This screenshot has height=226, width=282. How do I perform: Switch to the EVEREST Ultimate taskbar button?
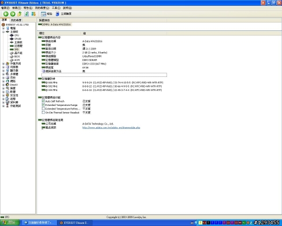click(74, 223)
